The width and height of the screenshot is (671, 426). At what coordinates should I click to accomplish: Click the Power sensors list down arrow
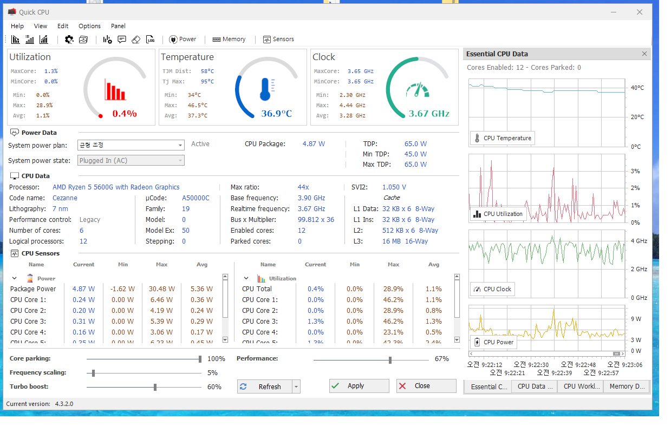tap(225, 339)
